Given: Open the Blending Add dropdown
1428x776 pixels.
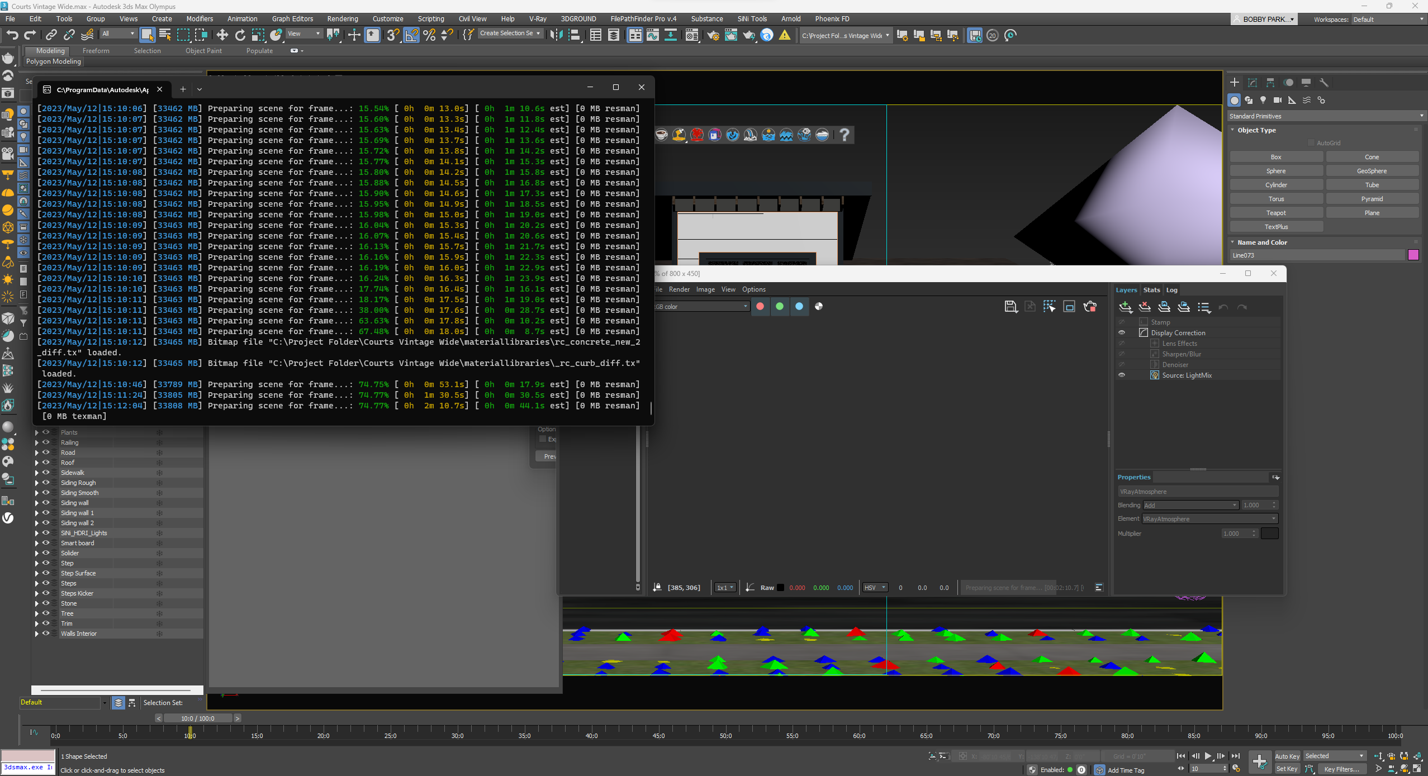Looking at the screenshot, I should (1190, 505).
